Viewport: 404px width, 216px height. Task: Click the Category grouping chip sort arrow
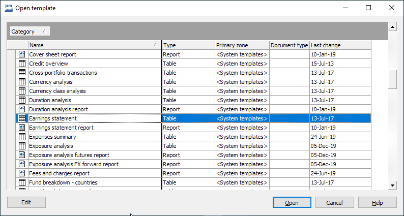tap(44, 32)
